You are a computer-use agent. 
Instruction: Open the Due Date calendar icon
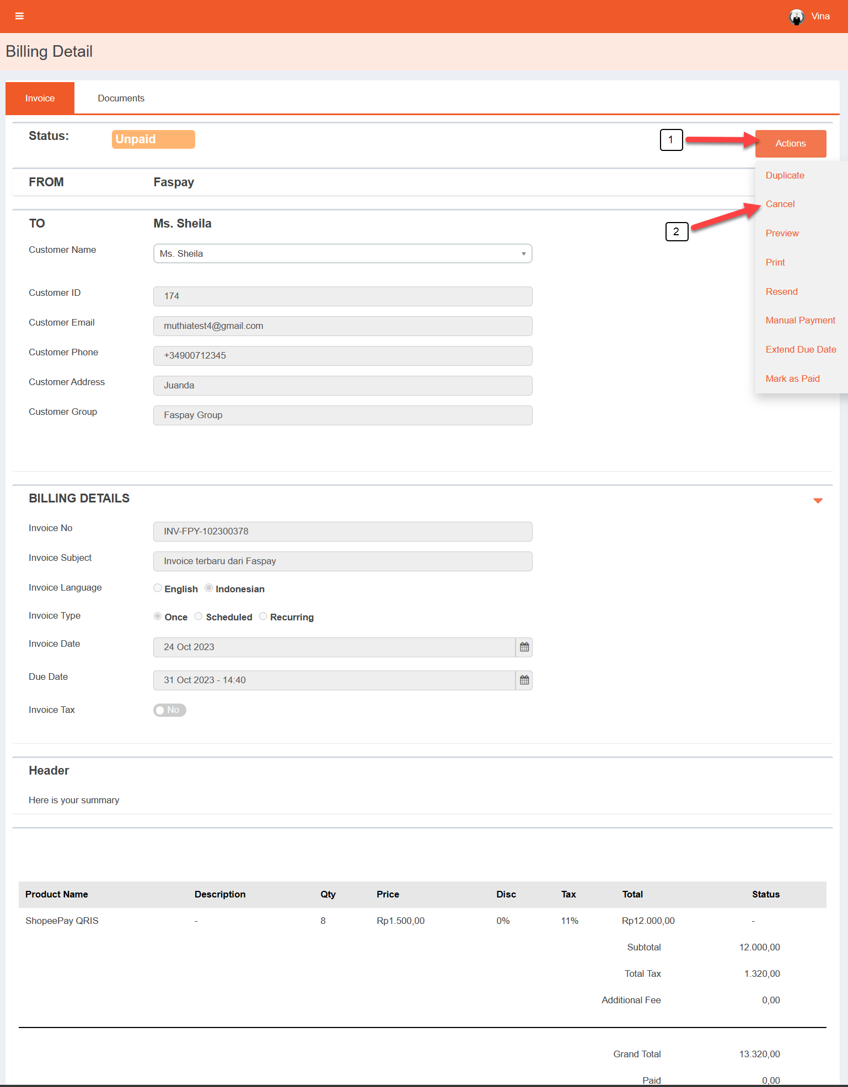(524, 680)
